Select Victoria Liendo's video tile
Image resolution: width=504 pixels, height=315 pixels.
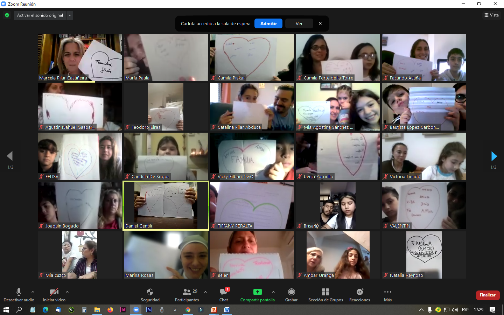click(x=424, y=156)
